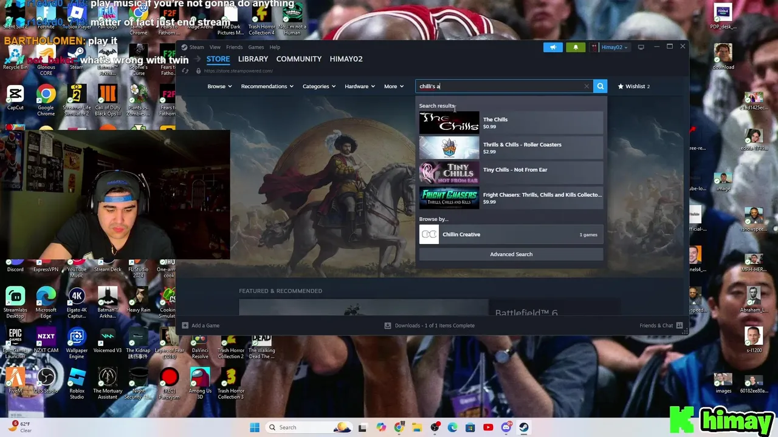Click the Windows Start button
Viewport: 778px width, 437px height.
coord(255,427)
